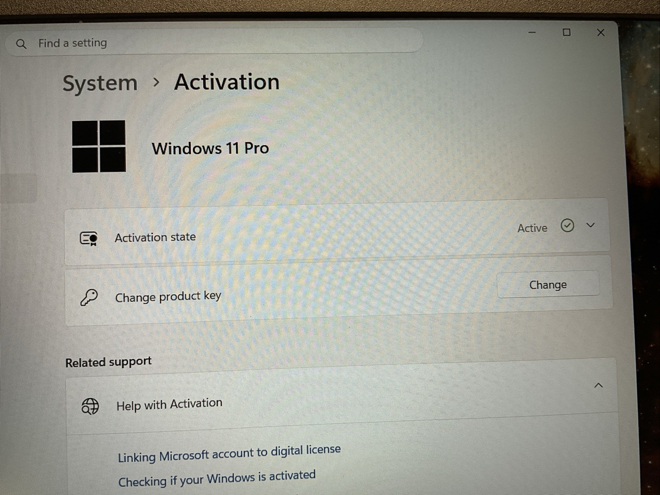Click the search magnifier icon
Image resolution: width=660 pixels, height=495 pixels.
pos(21,44)
